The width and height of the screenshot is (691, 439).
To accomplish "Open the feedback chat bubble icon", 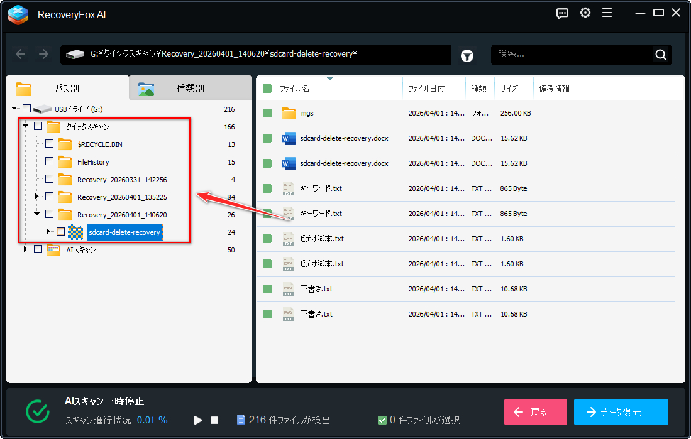I will [562, 14].
